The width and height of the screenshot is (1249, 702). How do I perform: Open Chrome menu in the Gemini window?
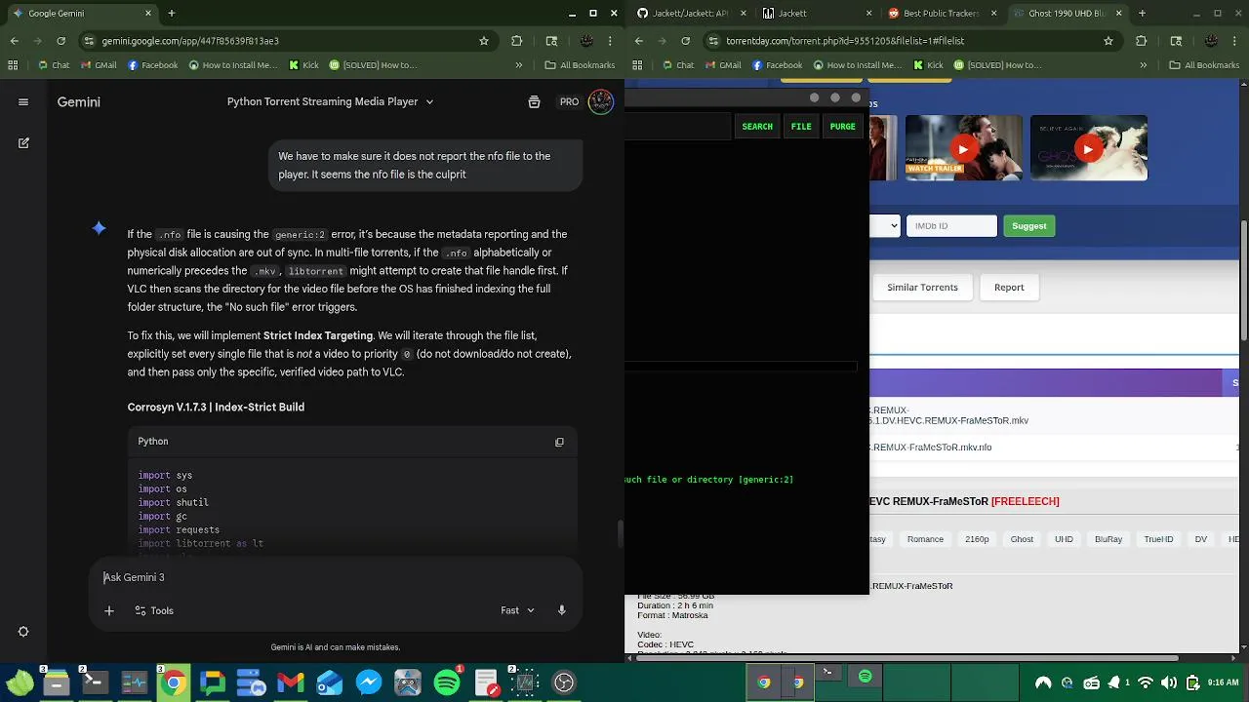[610, 41]
